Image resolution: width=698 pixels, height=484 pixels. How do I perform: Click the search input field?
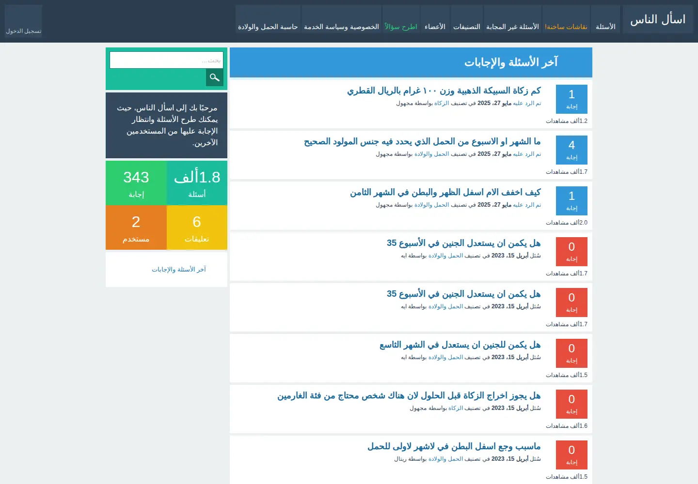166,60
